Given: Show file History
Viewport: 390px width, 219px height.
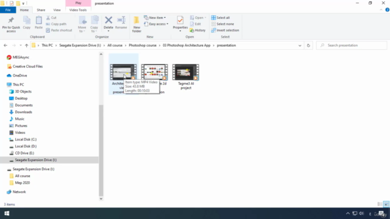Looking at the screenshot, I should (x=197, y=30).
